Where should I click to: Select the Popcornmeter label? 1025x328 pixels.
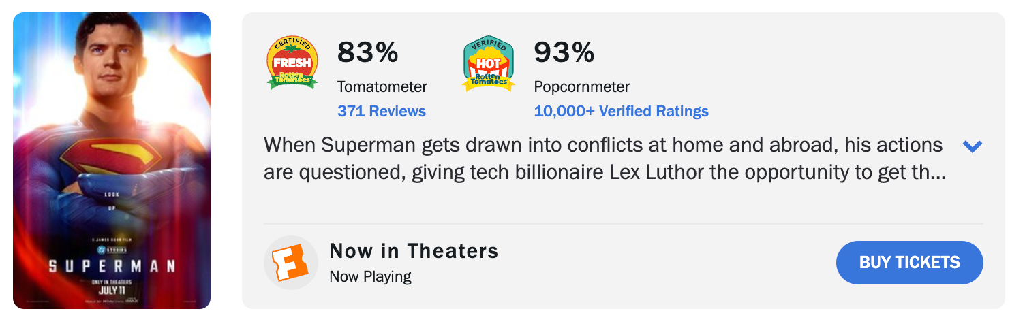coord(581,87)
